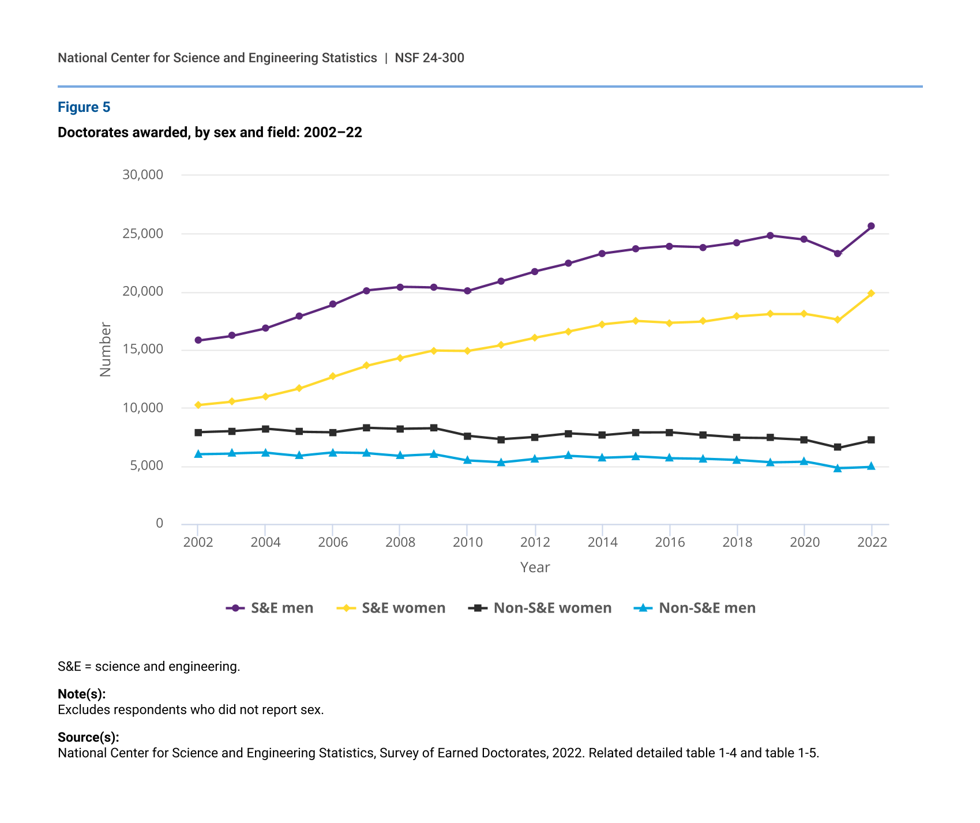980x823 pixels.
Task: Click the S&E women 2002 data point
Action: pyautogui.click(x=198, y=405)
